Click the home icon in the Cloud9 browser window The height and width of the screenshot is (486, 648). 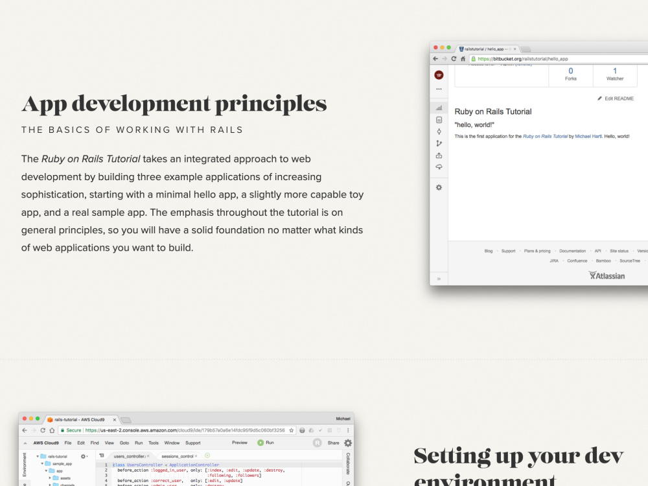tap(52, 430)
